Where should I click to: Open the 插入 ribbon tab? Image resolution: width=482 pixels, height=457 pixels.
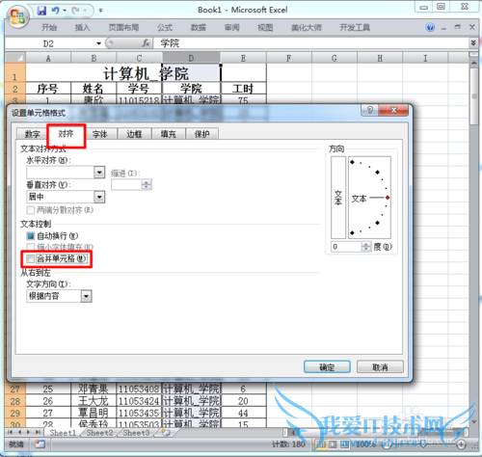coord(83,28)
